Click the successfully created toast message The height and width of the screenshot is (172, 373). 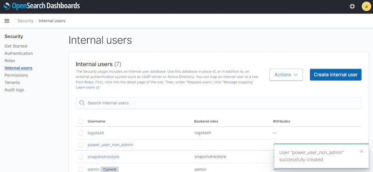pos(311,156)
